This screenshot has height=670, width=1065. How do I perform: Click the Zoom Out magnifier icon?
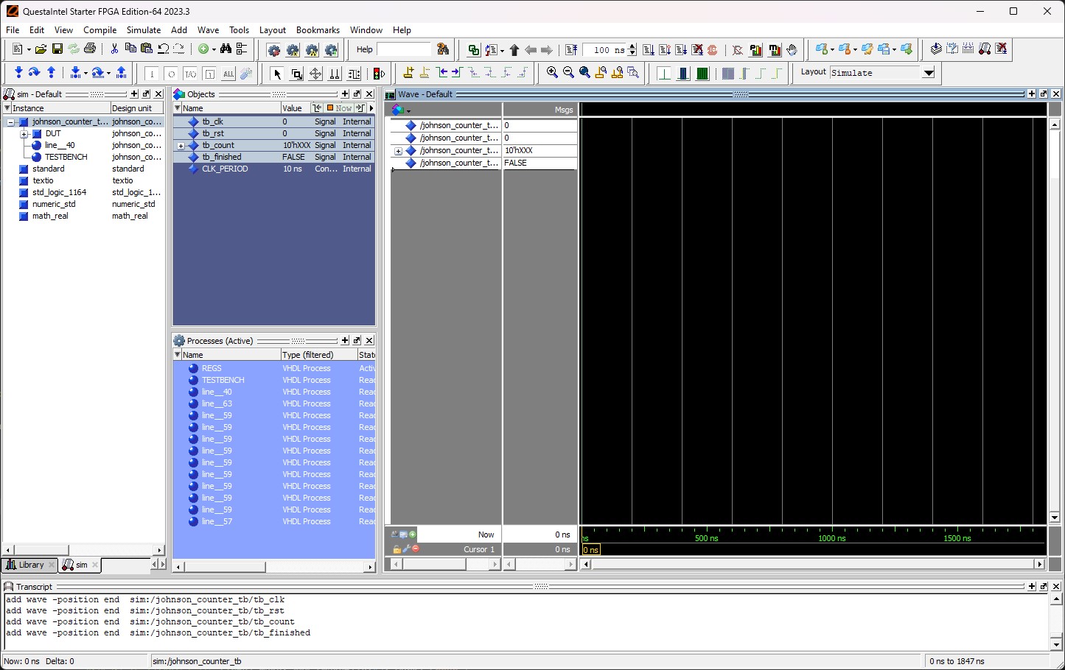point(568,73)
